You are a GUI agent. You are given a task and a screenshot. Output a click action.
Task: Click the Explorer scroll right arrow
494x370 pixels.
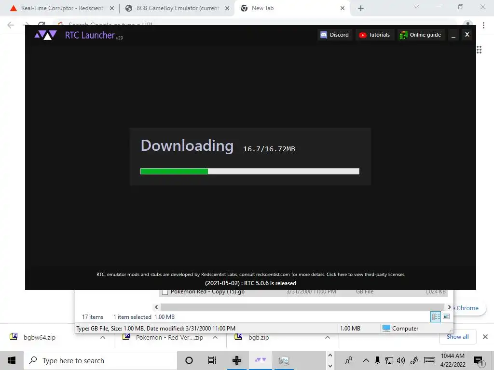tap(449, 307)
